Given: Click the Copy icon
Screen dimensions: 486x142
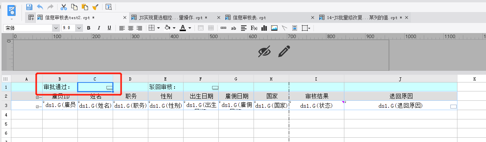Looking at the screenshot, I should [x=74, y=7].
